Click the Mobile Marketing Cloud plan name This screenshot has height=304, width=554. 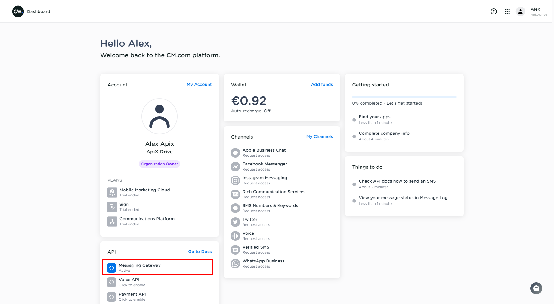point(145,190)
